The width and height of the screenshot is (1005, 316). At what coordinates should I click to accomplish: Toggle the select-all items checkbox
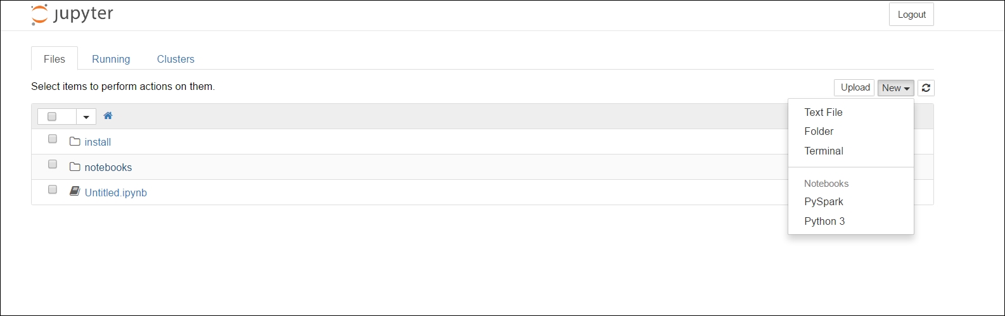click(x=52, y=117)
